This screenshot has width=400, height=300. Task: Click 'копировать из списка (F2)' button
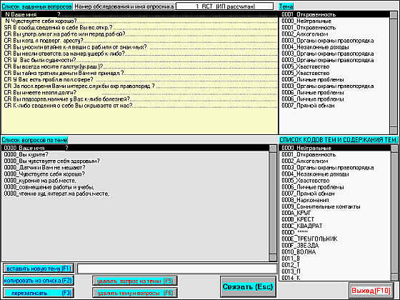tap(39, 280)
